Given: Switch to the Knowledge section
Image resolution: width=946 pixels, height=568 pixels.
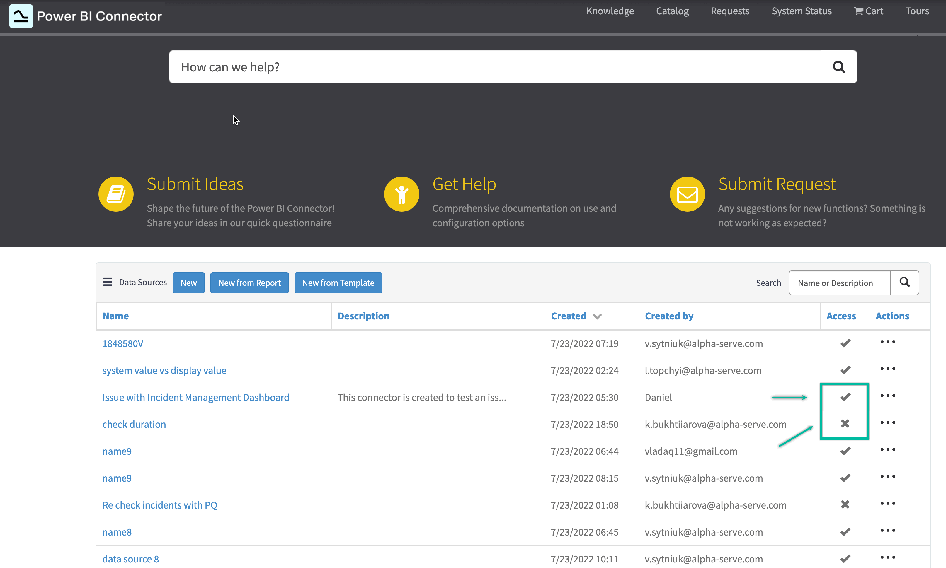Looking at the screenshot, I should (610, 11).
